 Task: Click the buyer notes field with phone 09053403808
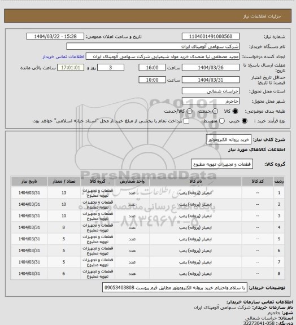[x=175, y=288]
